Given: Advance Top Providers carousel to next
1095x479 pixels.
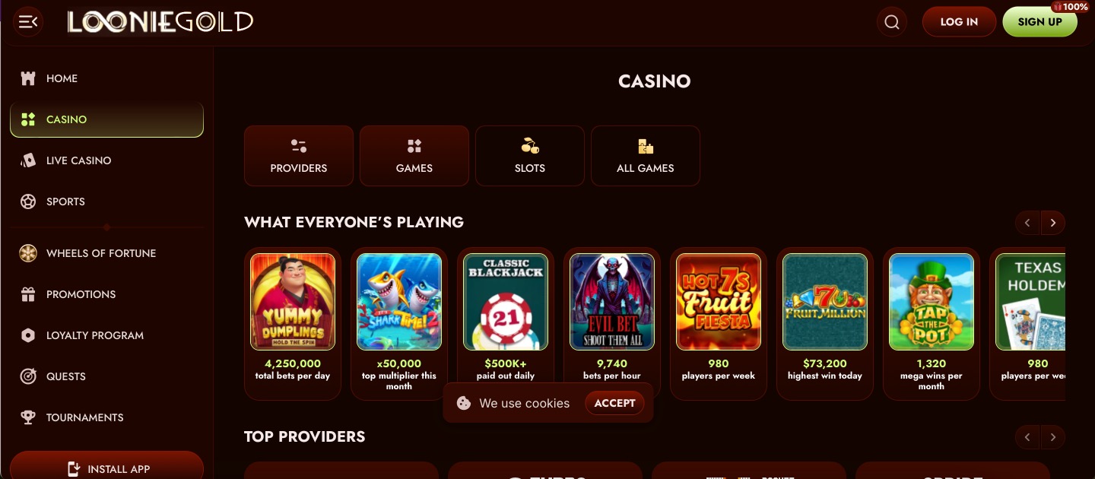Looking at the screenshot, I should pyautogui.click(x=1053, y=437).
